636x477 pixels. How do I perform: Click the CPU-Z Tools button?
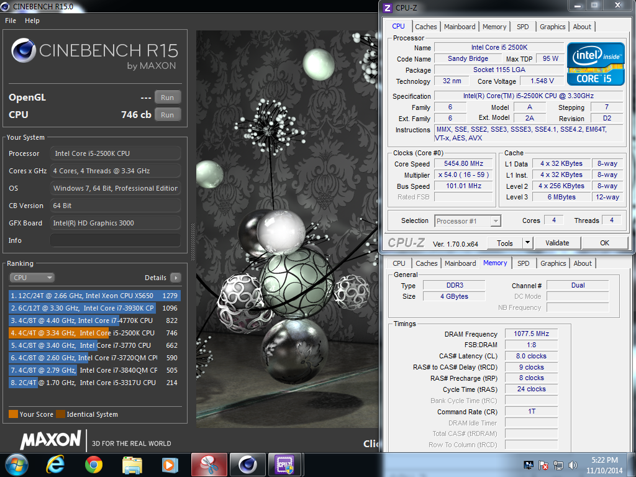505,243
